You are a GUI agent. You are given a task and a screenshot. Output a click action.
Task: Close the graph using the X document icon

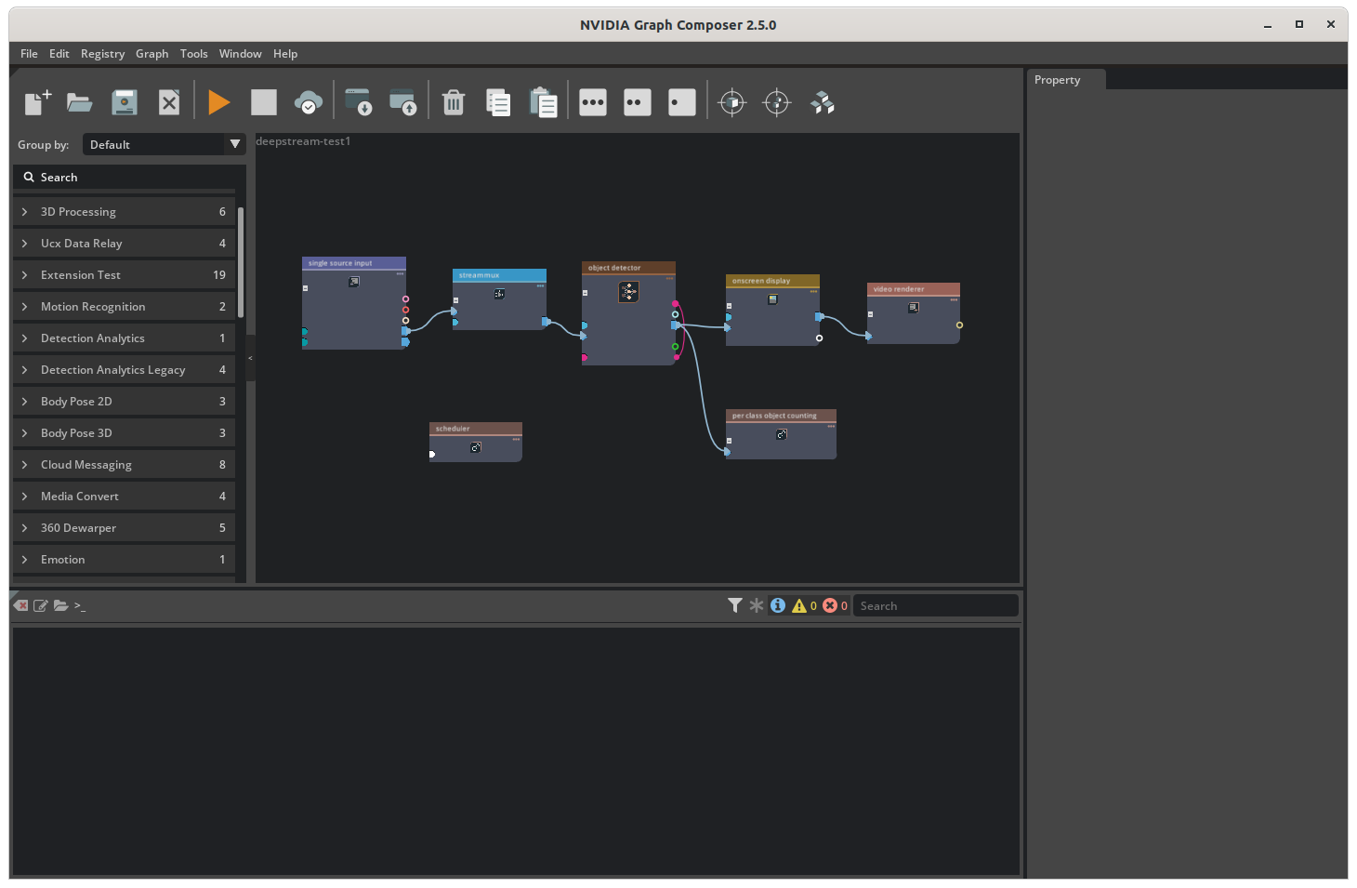(x=169, y=102)
